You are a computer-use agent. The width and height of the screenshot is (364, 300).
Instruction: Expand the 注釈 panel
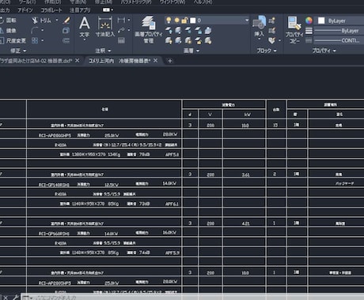103,51
